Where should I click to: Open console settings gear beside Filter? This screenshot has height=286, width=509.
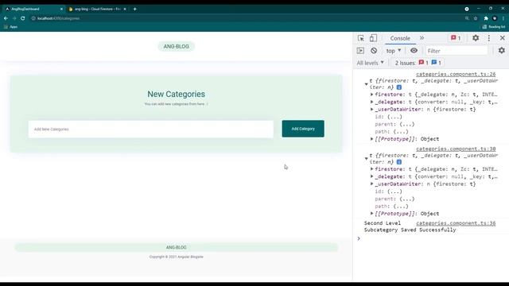point(502,50)
